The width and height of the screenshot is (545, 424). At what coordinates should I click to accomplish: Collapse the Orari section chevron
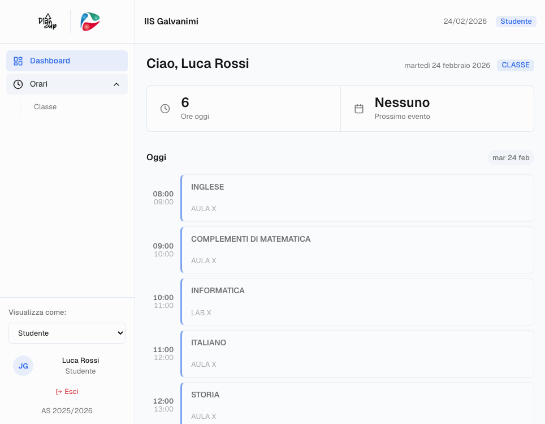pos(116,84)
